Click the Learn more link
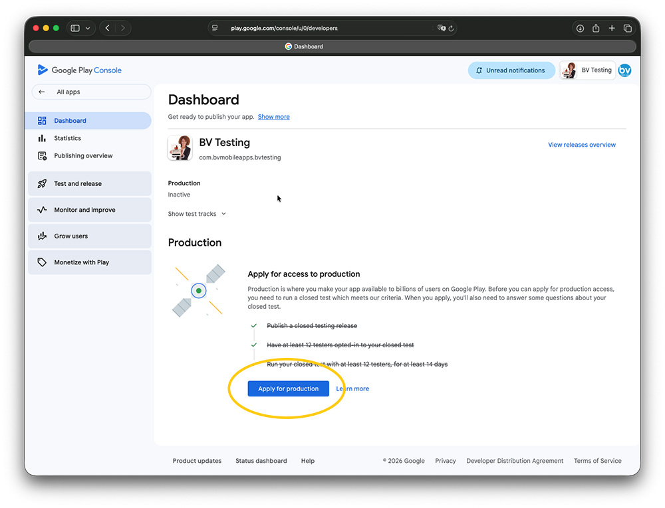The width and height of the screenshot is (665, 508). (x=352, y=388)
